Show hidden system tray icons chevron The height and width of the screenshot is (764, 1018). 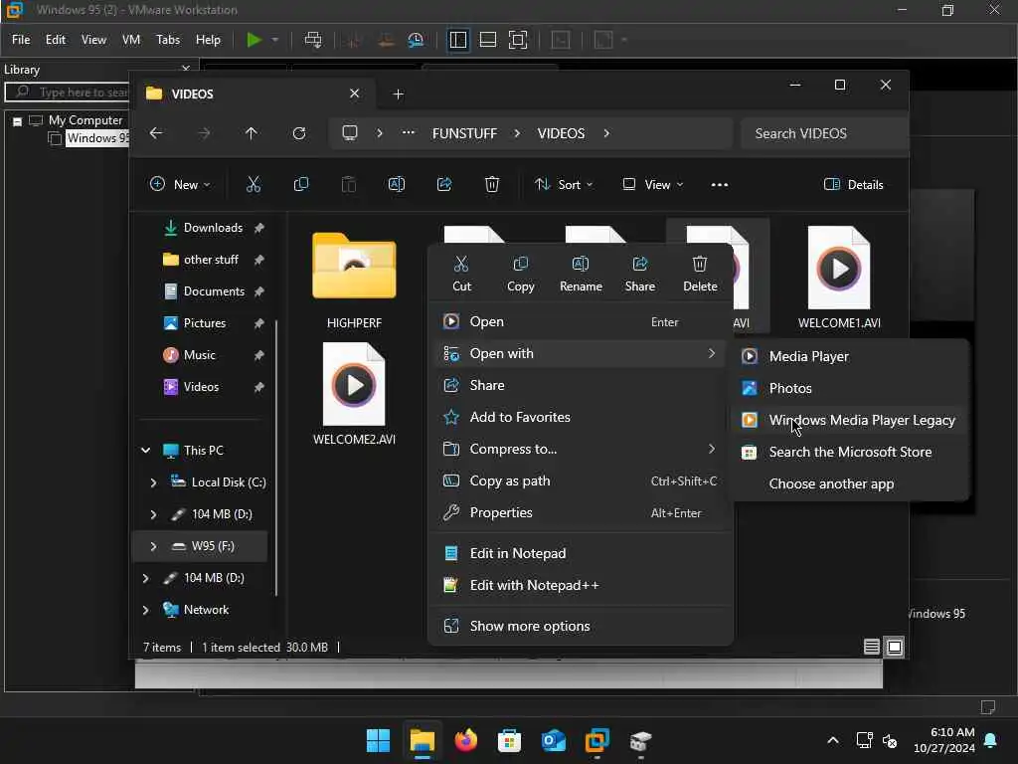pos(833,740)
